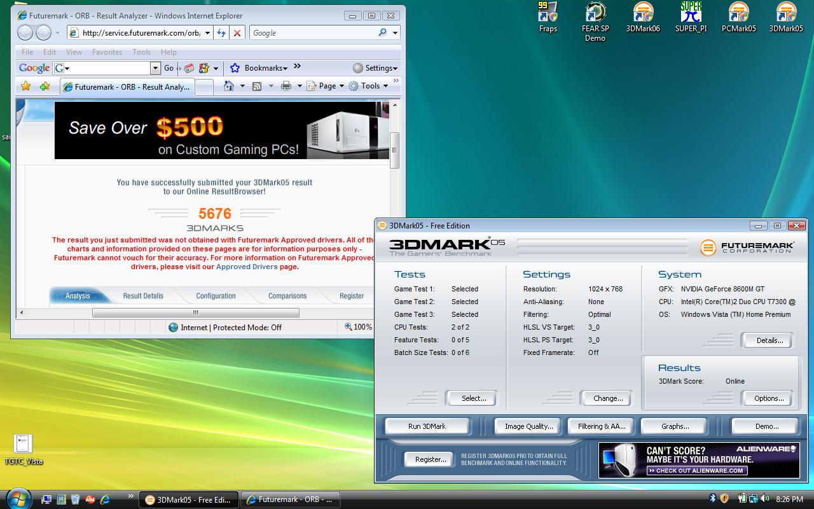
Task: Refresh the page in Internet Explorer
Action: (221, 32)
